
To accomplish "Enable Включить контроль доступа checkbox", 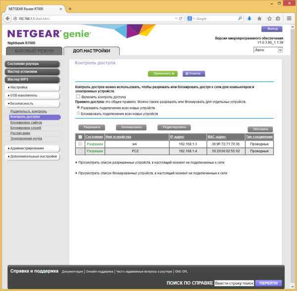I will click(x=78, y=97).
